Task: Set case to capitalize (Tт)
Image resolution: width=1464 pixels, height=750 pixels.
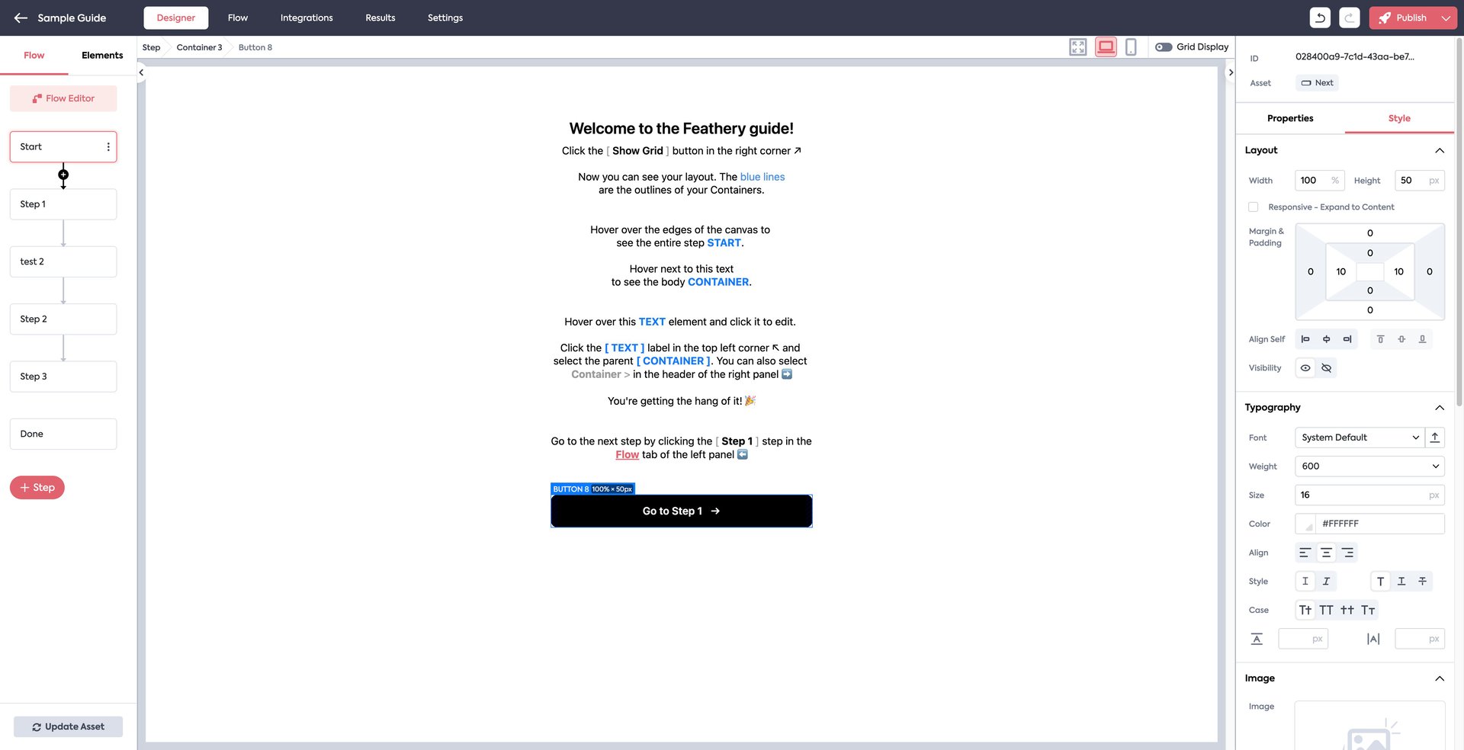Action: click(x=1368, y=611)
